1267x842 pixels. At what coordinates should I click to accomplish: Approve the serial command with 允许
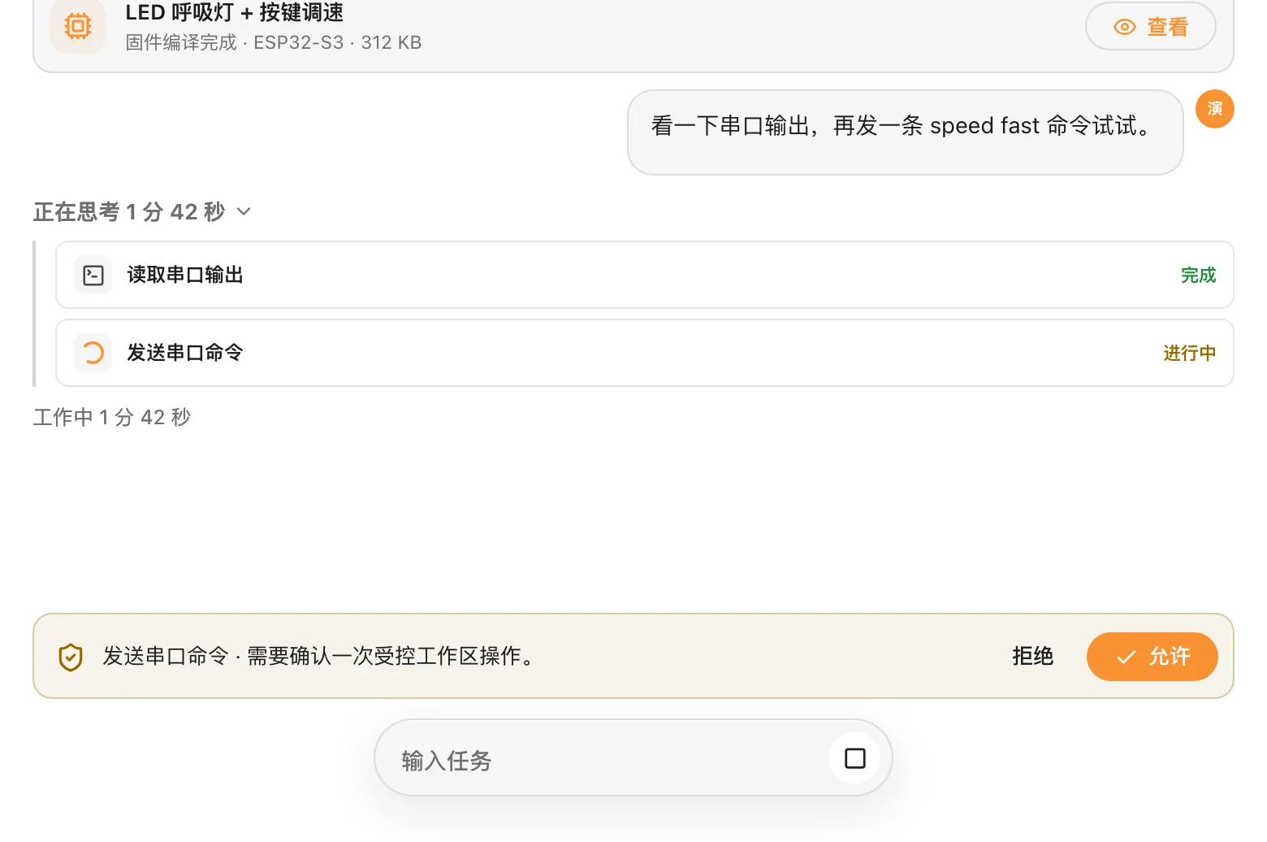click(1152, 657)
